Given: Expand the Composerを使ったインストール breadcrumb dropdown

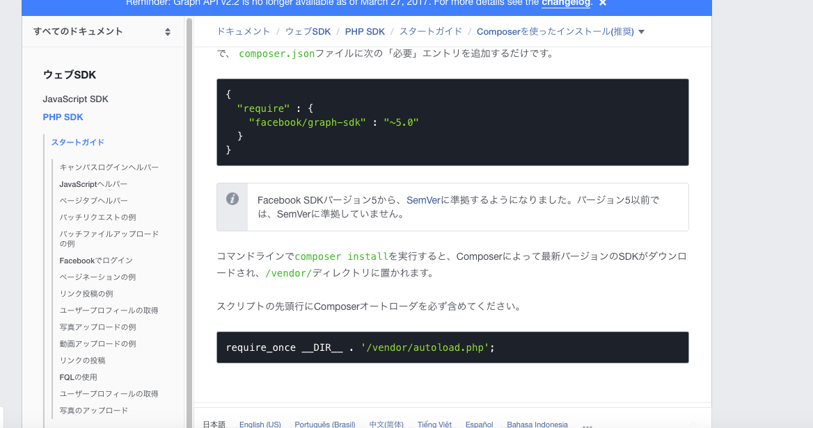Looking at the screenshot, I should point(641,31).
